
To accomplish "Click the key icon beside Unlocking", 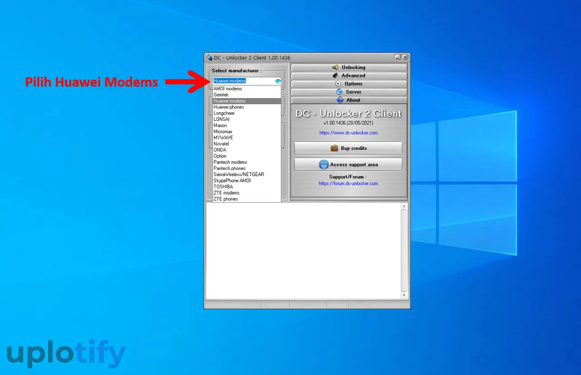I will (x=335, y=68).
